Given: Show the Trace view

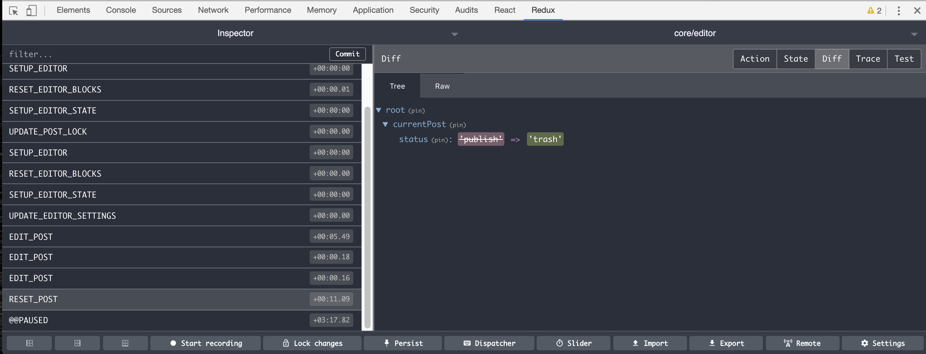Looking at the screenshot, I should pos(868,59).
